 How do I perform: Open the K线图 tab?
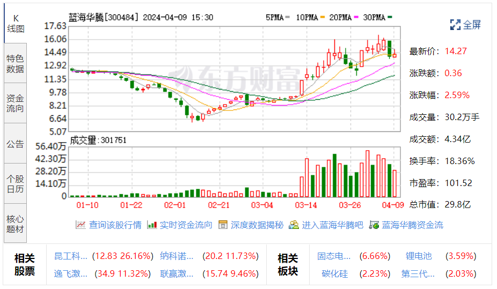16,24
